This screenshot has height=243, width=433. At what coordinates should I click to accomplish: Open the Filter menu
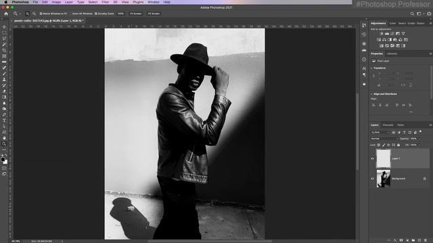tap(106, 2)
